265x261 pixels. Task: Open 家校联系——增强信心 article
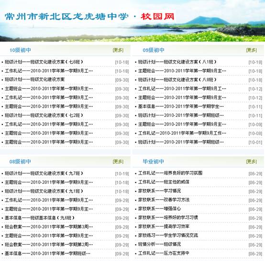(x=160, y=209)
